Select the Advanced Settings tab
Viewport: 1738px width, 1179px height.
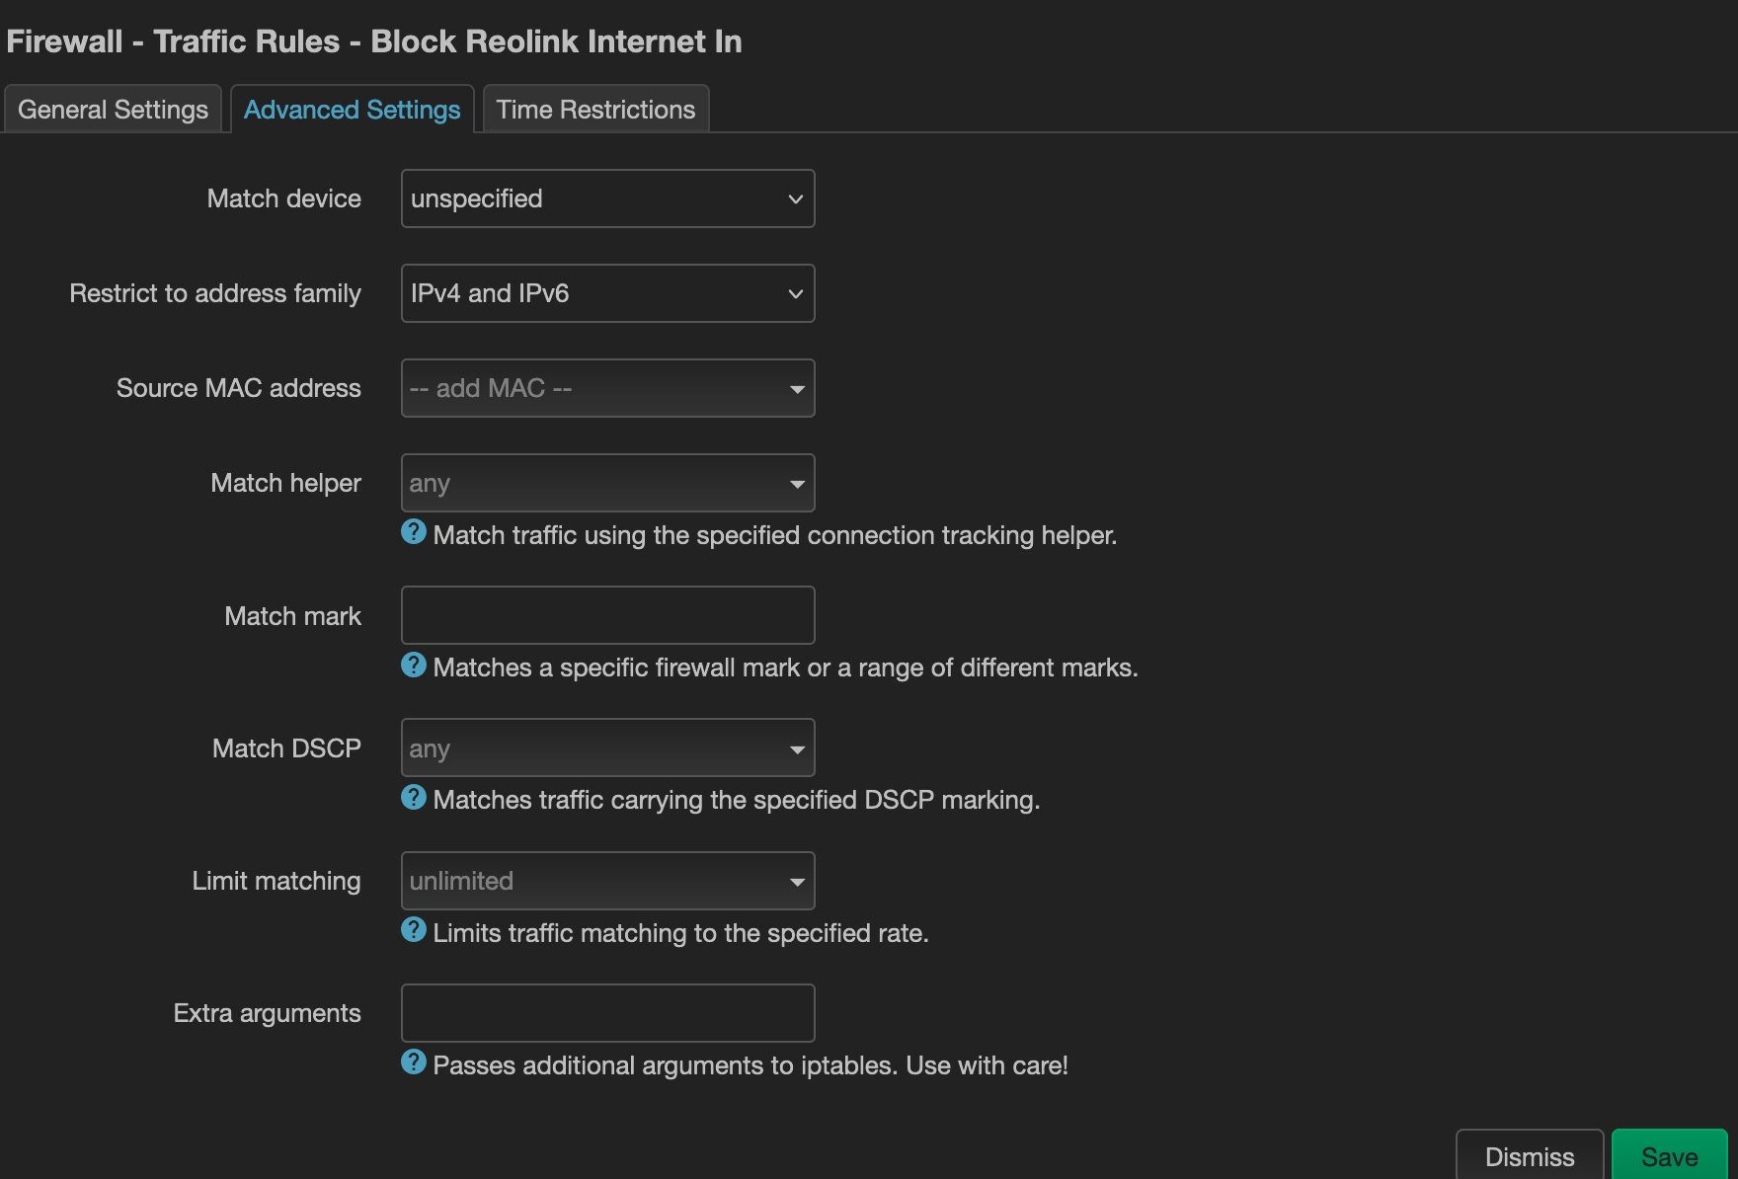(x=352, y=110)
